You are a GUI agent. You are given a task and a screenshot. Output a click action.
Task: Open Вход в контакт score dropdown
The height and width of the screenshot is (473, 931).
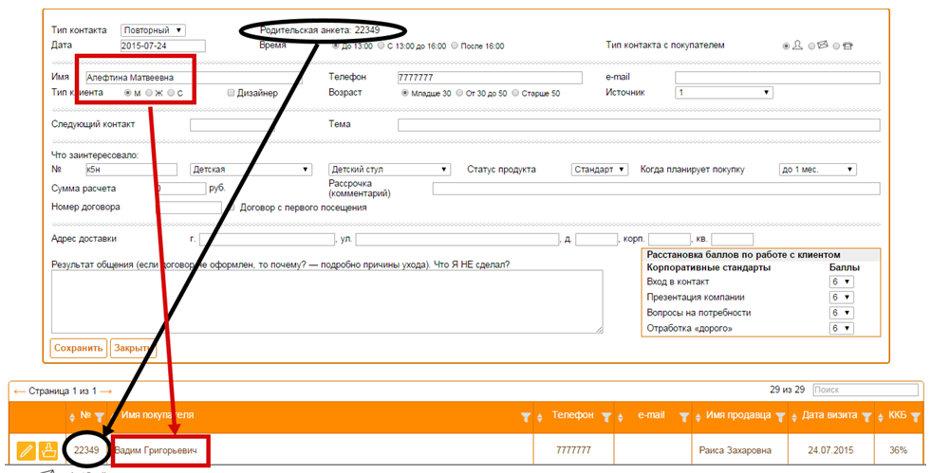(842, 282)
